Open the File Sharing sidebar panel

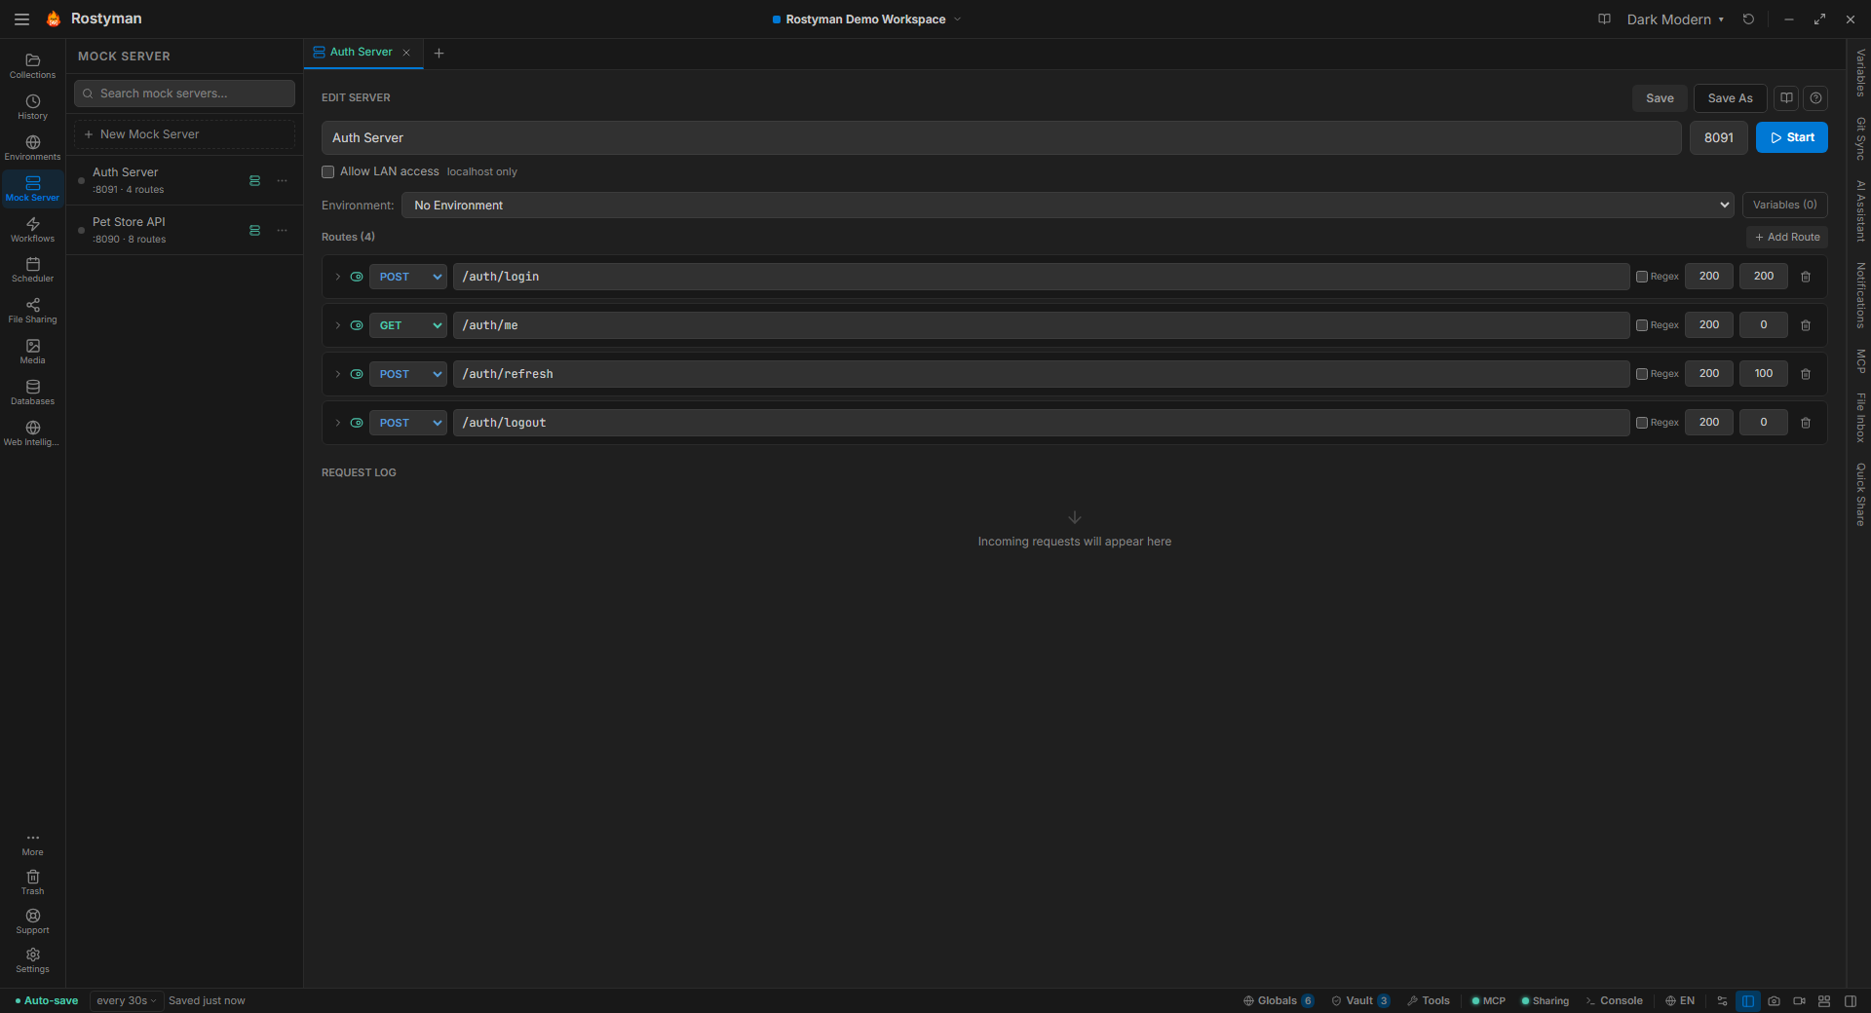point(32,311)
